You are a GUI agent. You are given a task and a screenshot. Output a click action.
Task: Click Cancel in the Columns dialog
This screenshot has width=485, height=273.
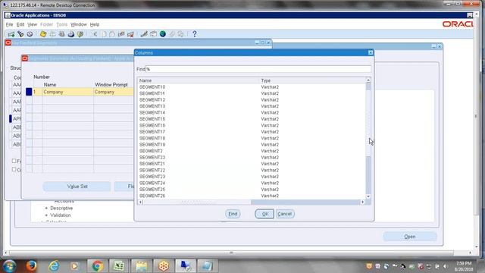(x=285, y=214)
